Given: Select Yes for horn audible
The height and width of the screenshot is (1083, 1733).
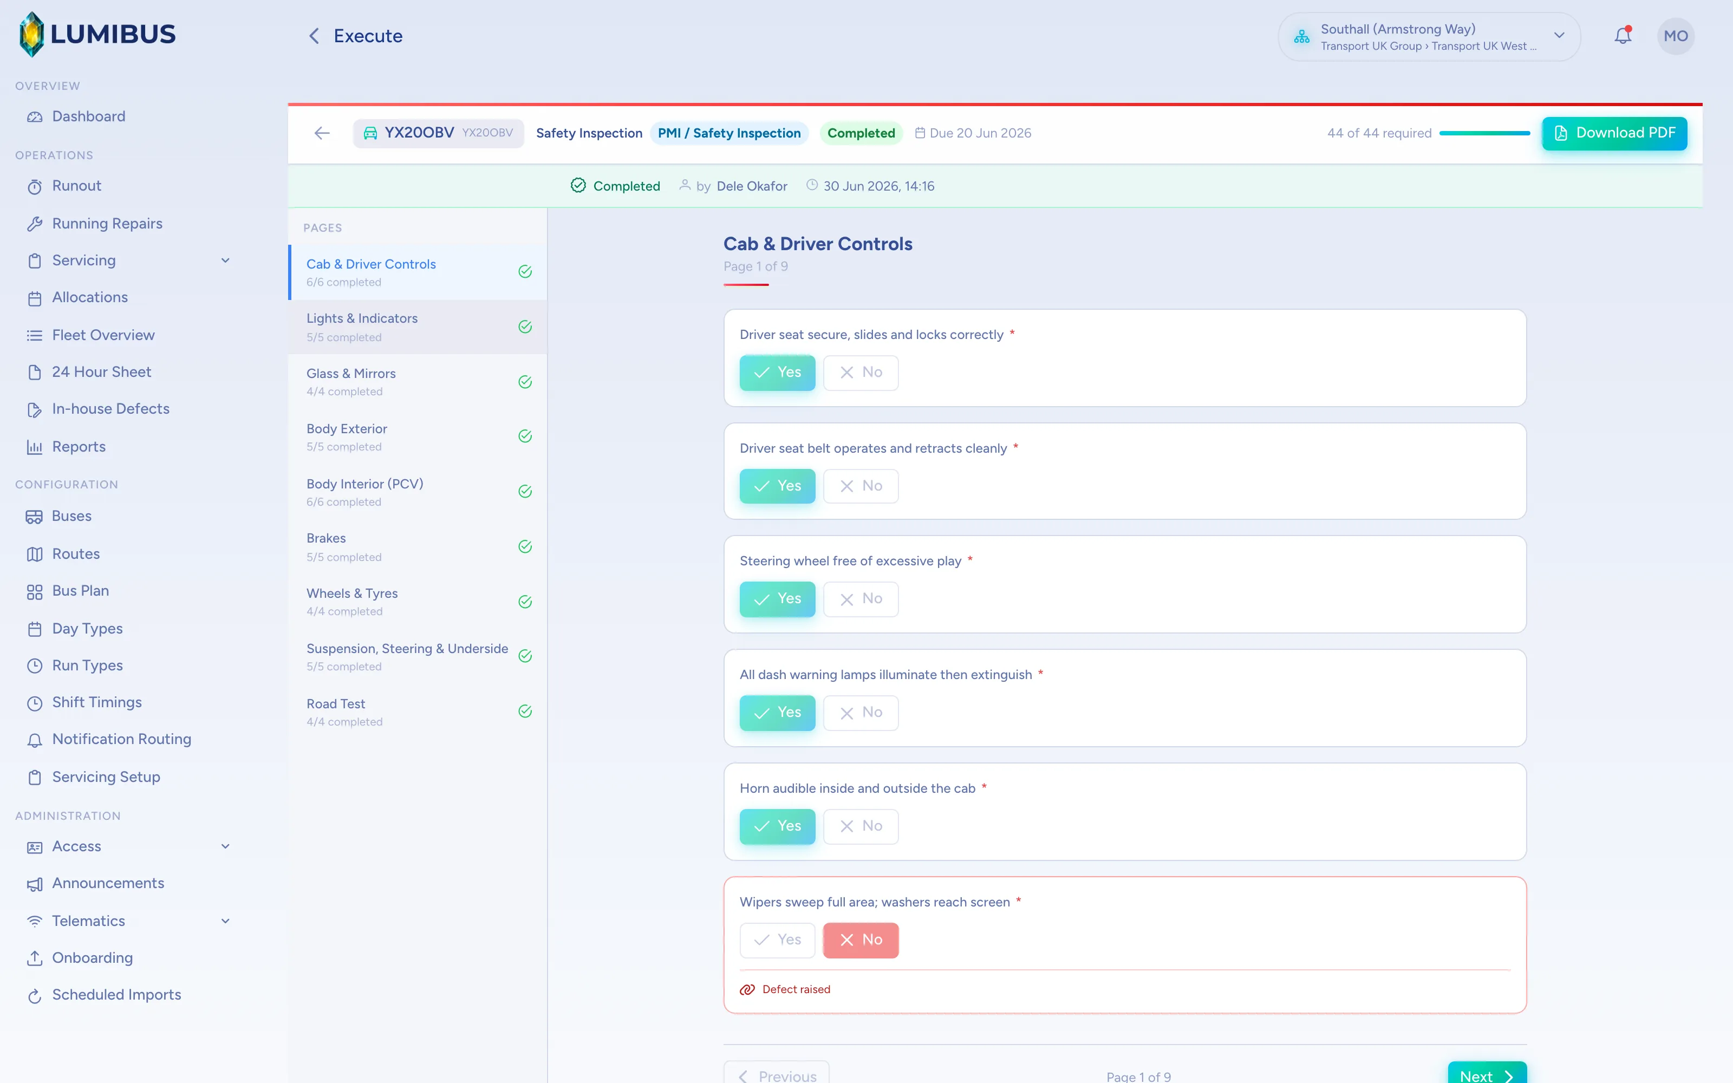Looking at the screenshot, I should pyautogui.click(x=777, y=826).
